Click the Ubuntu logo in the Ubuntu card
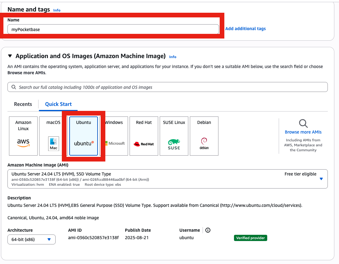Screen dimensions: 339x264 click(83, 143)
